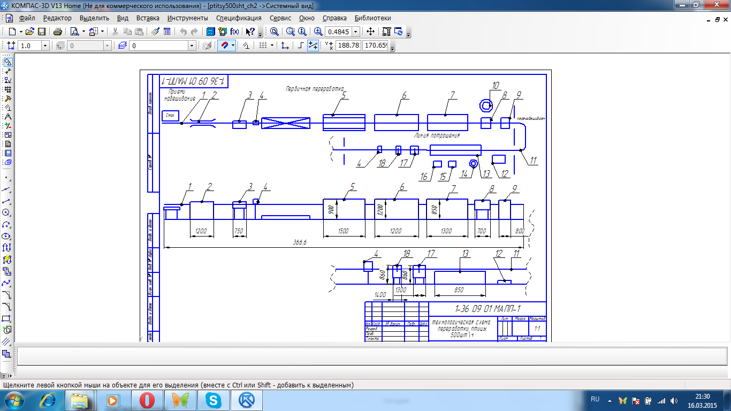
Task: Toggle local coordinate system button
Action: 285,46
